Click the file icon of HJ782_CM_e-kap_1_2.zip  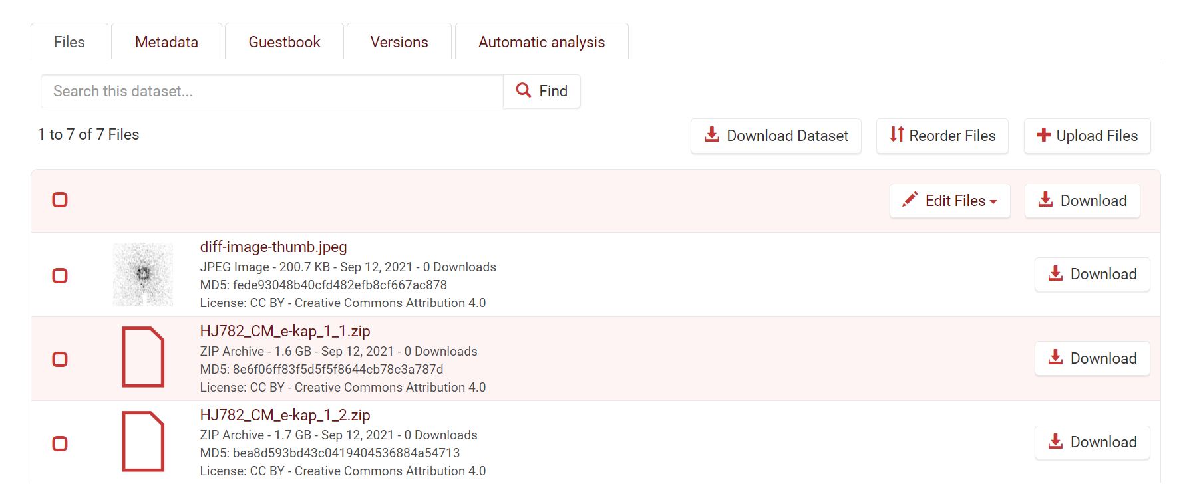(143, 441)
